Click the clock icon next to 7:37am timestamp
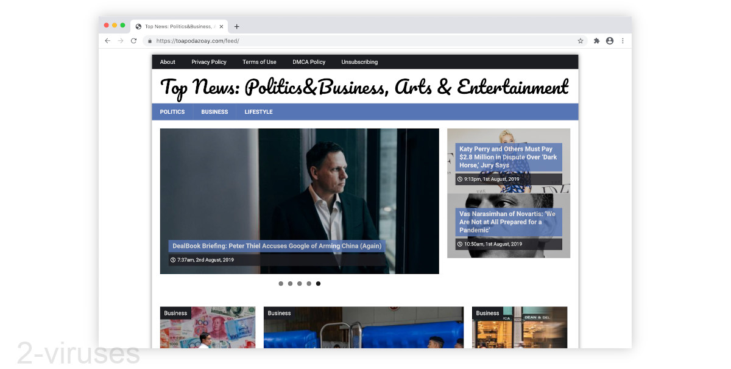The image size is (731, 369). pyautogui.click(x=172, y=259)
